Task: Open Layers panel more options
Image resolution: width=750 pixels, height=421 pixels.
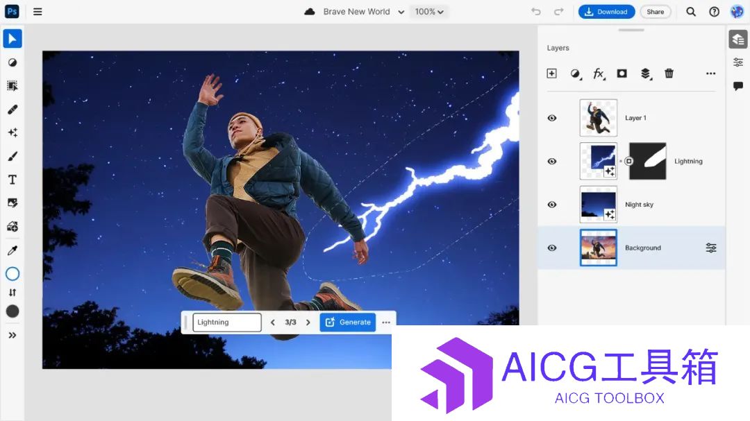Action: coord(711,74)
